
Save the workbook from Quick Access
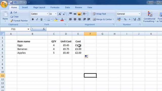[x=11, y=2]
